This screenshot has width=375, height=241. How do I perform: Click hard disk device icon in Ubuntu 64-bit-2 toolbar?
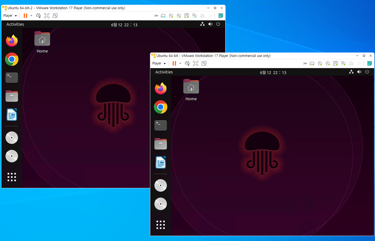tap(163, 16)
